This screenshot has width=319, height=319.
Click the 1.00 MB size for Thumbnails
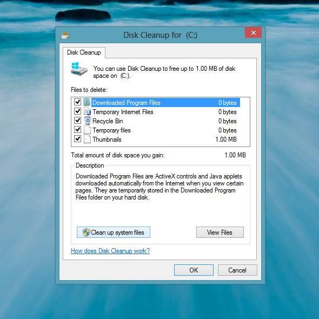(x=226, y=139)
